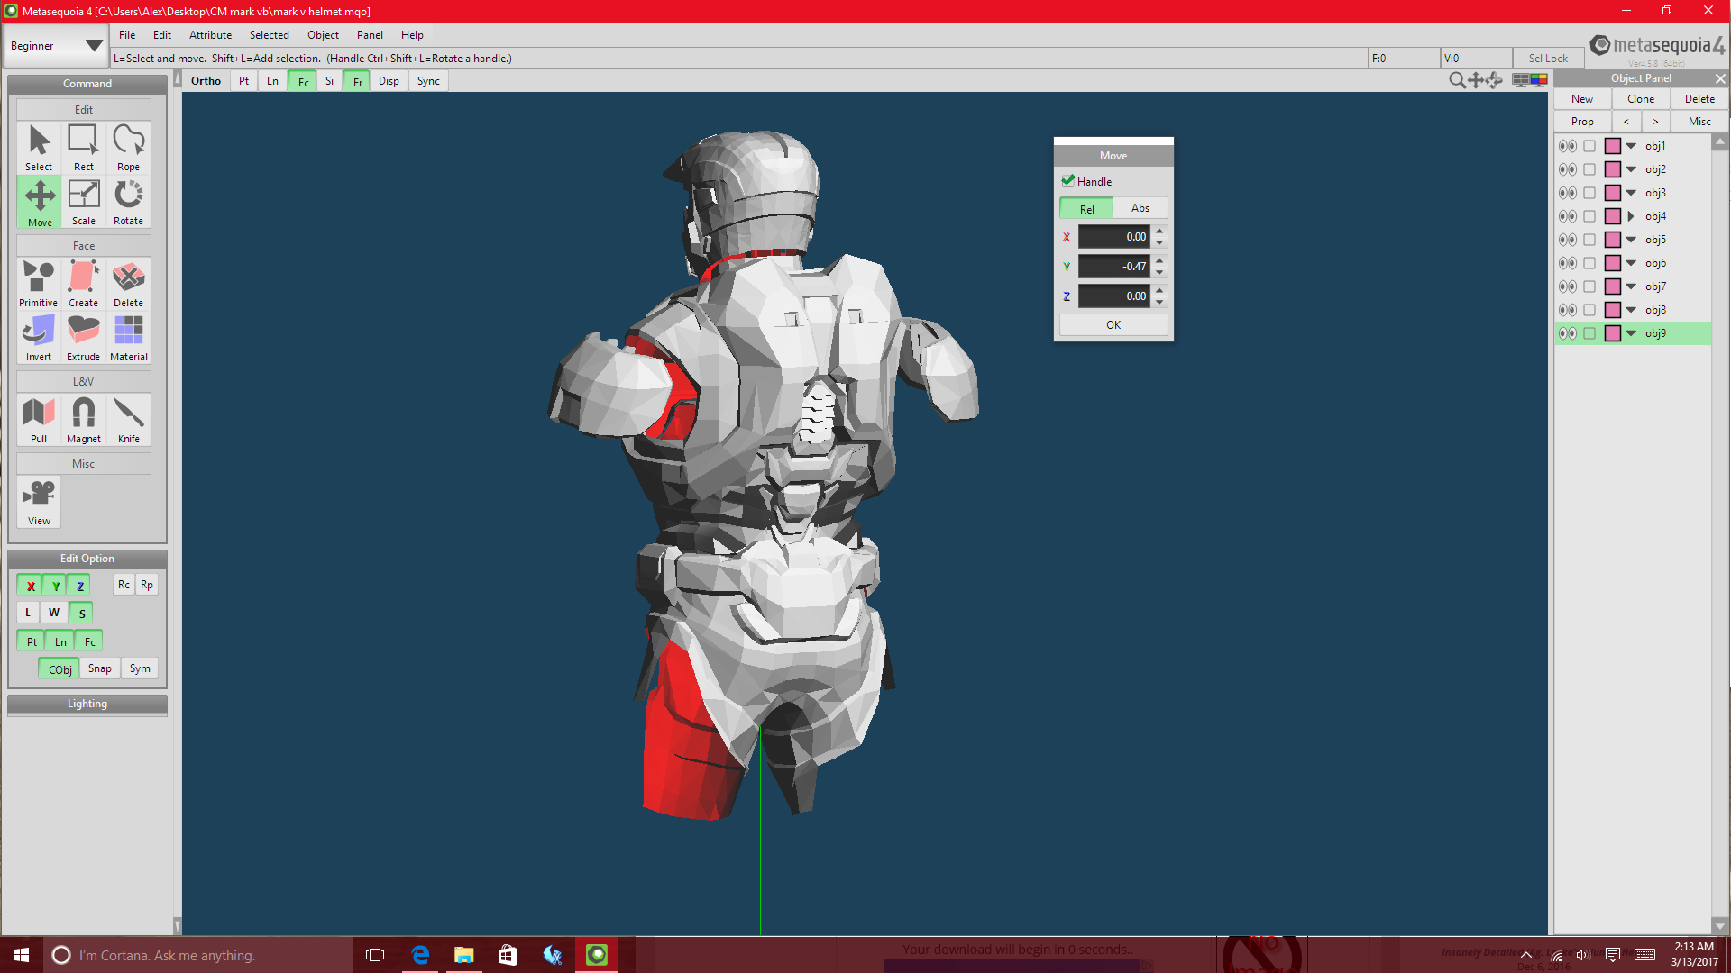Screen dimensions: 1731x973
Task: Open Windows Store from taskbar
Action: (x=508, y=955)
